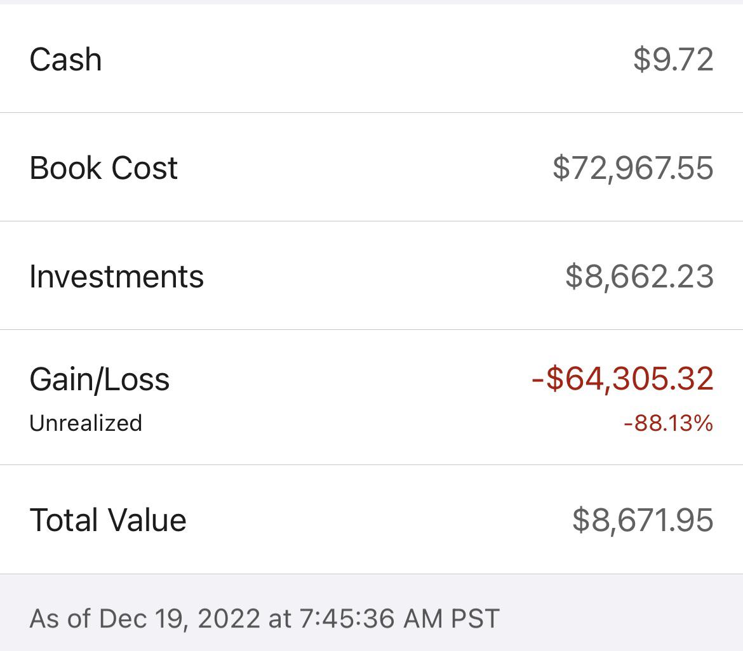Tap the red -88.13% percentage

click(668, 423)
